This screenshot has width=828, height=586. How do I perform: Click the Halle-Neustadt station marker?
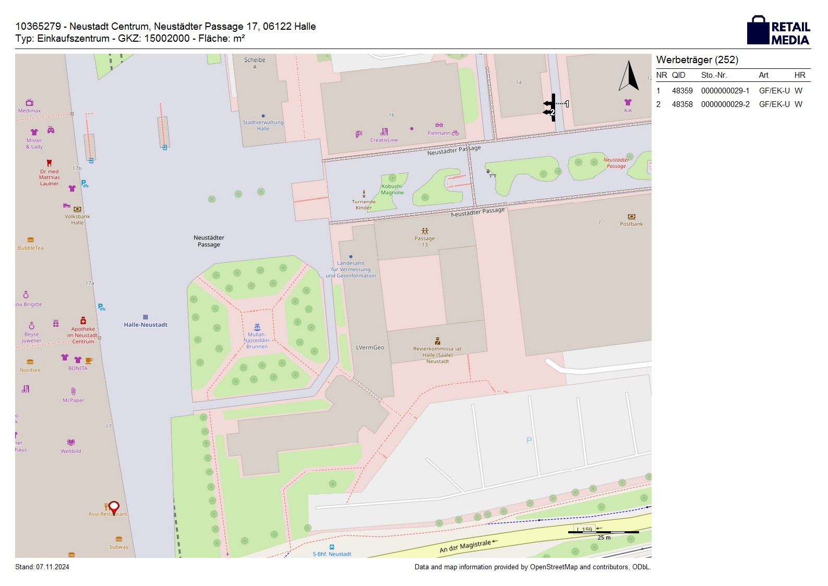point(146,317)
